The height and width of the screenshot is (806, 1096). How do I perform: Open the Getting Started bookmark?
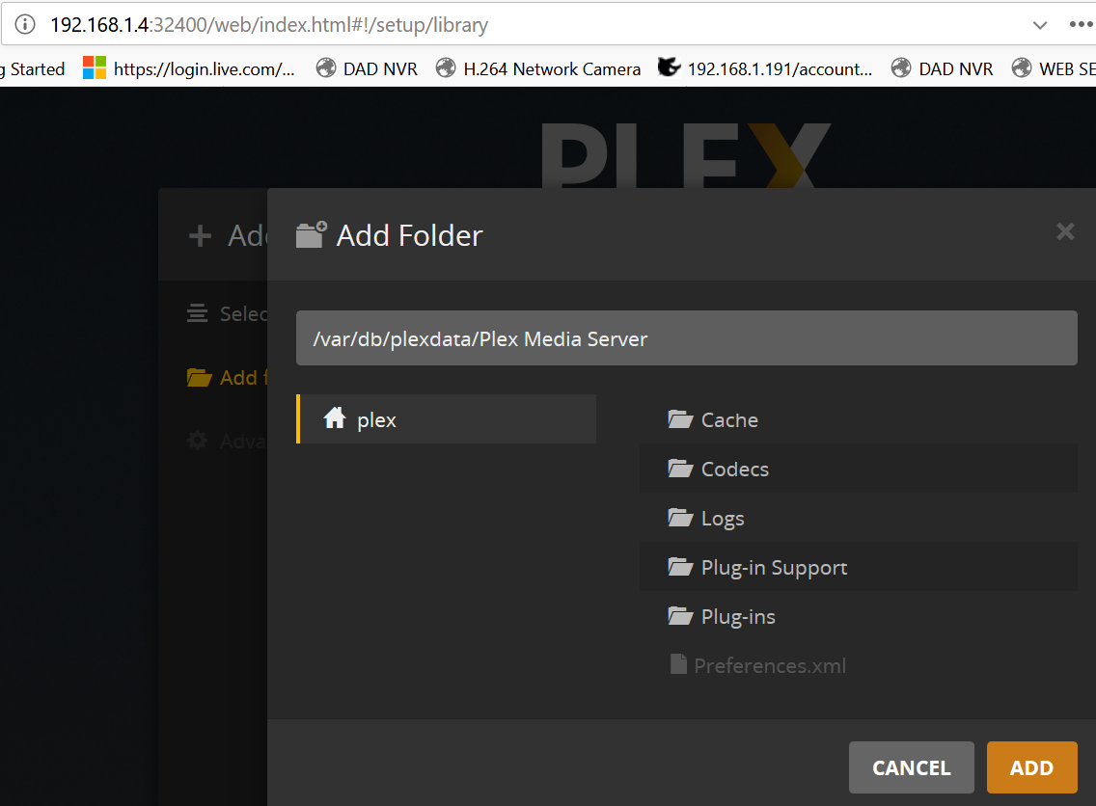pos(32,68)
